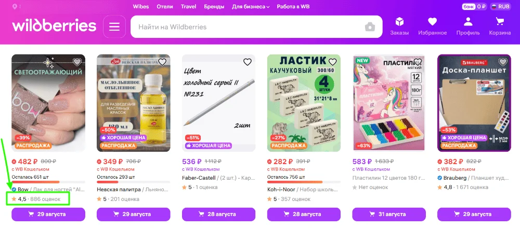Open the RUB currency selector
520x228 pixels.
click(x=500, y=6)
